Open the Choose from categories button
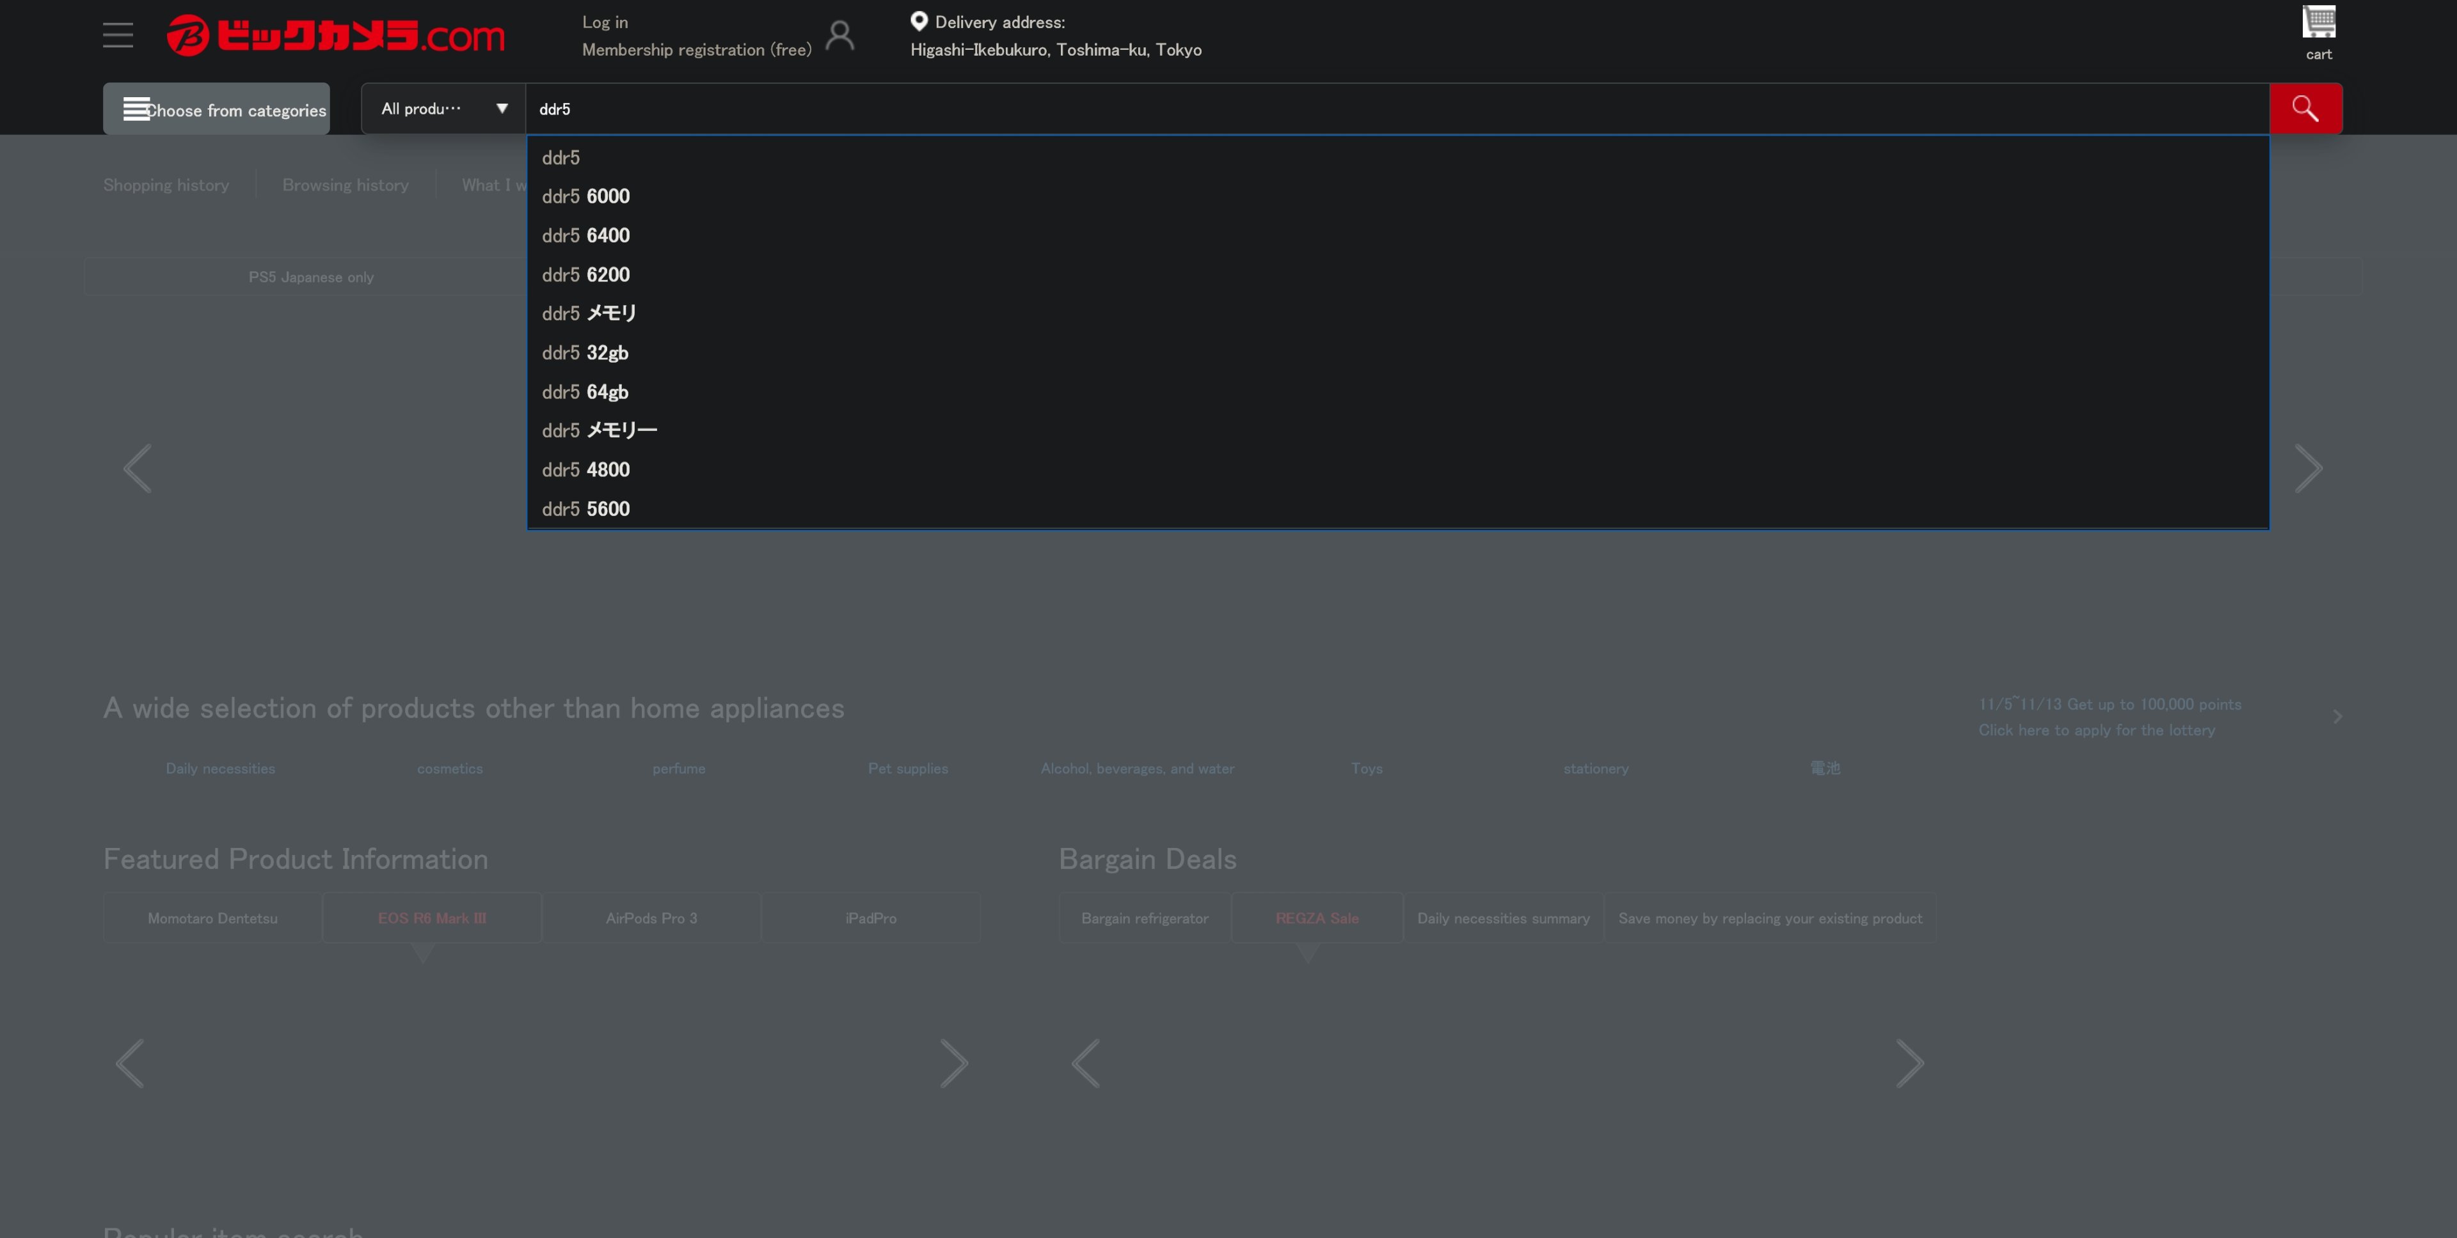 [x=216, y=109]
